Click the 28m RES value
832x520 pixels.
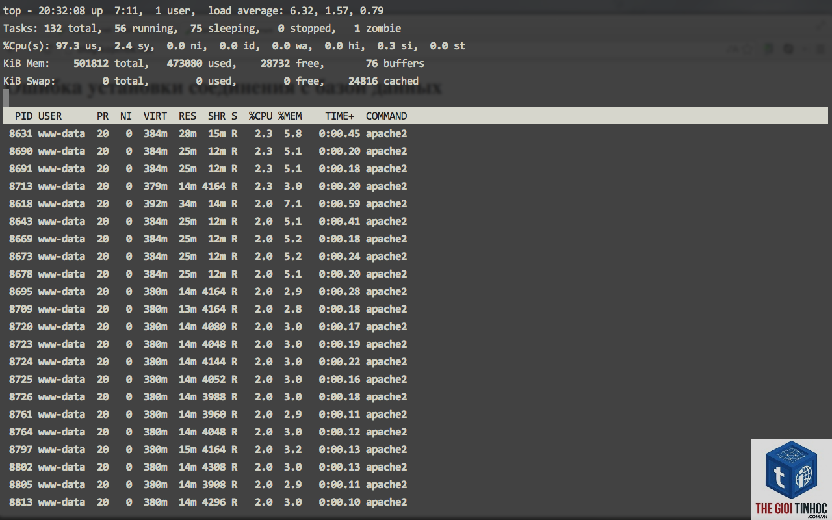click(188, 133)
